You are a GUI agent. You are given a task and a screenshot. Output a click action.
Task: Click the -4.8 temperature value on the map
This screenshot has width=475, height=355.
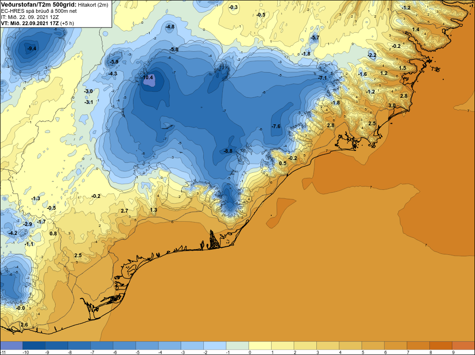click(170, 27)
